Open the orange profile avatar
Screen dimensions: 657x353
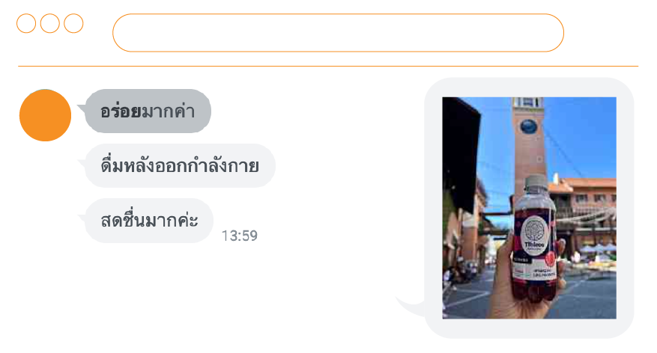click(45, 115)
